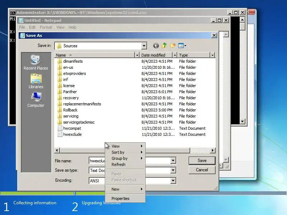287x215 pixels.
Task: Choose Properties from the context menu
Action: (125, 199)
